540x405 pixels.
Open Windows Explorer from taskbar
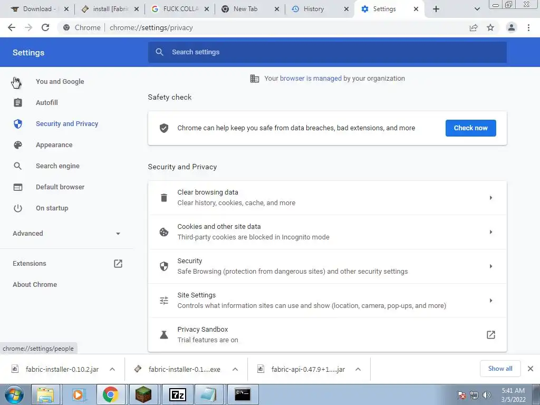click(x=45, y=394)
